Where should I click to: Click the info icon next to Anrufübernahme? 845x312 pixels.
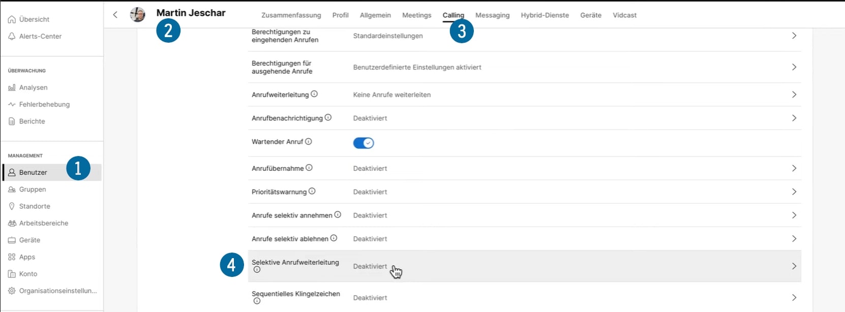pos(309,168)
